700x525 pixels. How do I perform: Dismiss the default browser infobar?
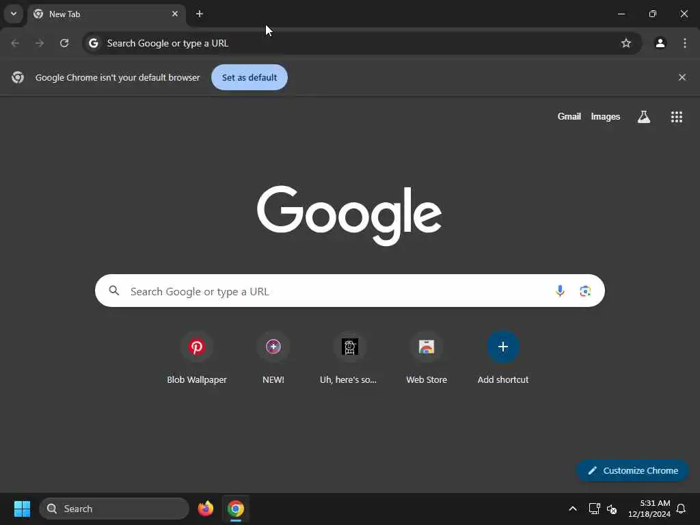(682, 77)
